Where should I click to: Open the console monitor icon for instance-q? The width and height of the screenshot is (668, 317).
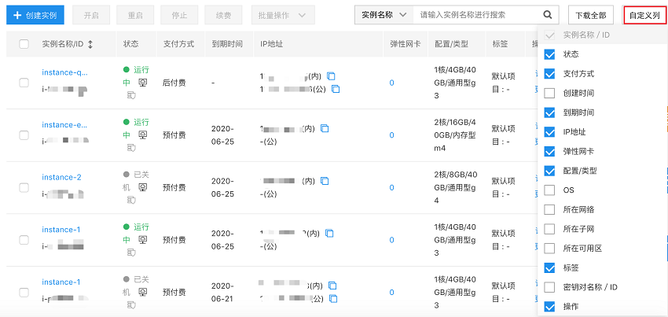(x=142, y=83)
